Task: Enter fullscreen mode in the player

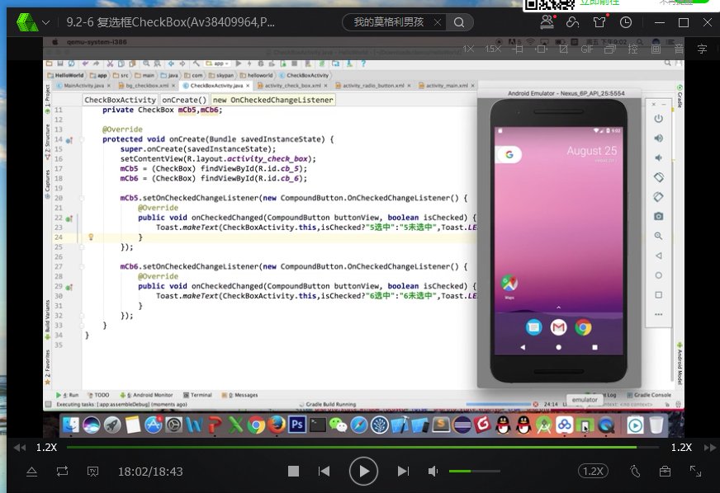Action: [696, 471]
